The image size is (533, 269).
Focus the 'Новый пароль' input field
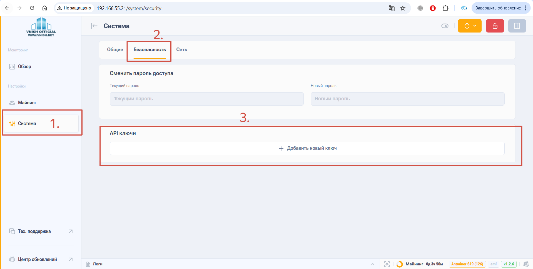407,99
